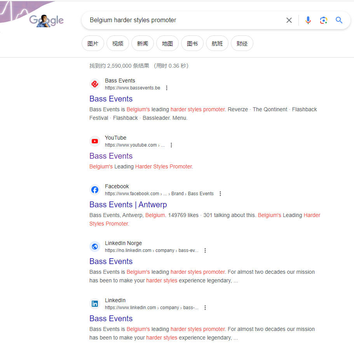354x350 pixels.
Task: Switch to the 财经 finance tab
Action: coord(242,44)
